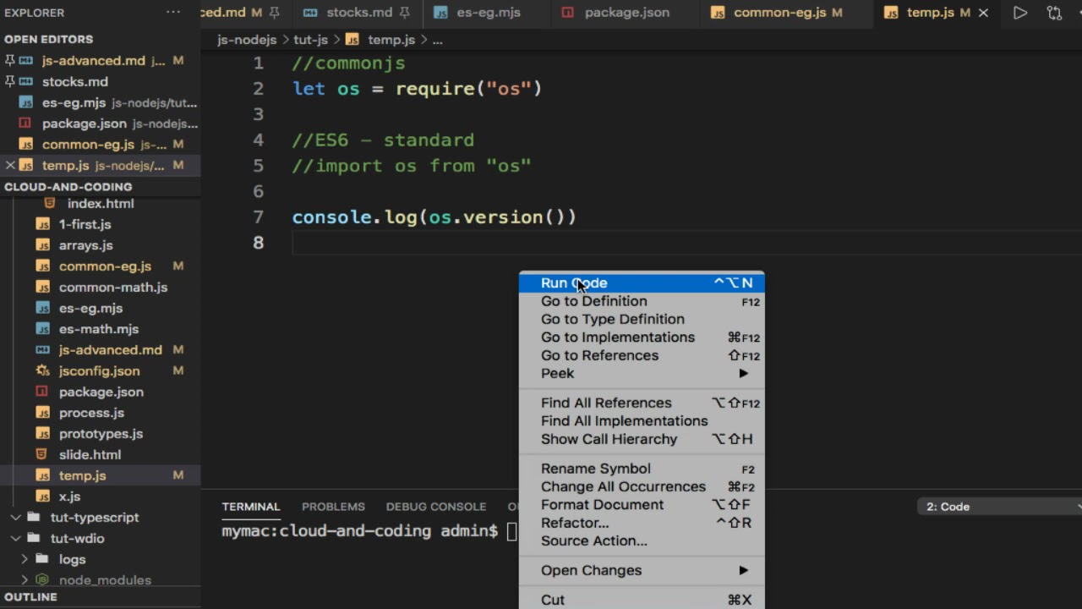Screen dimensions: 1082x609
Task: Open Explorer more actions ellipsis
Action: 173,13
